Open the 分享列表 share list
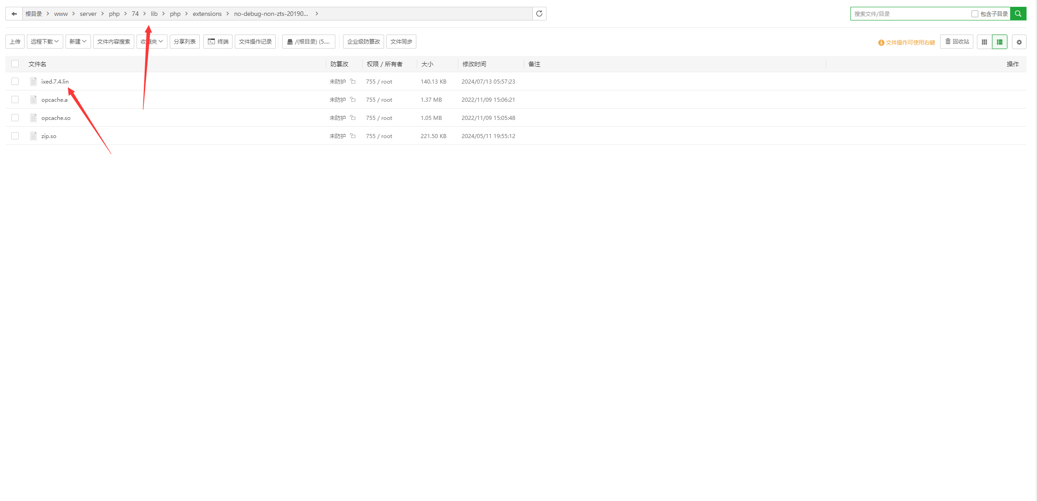 click(184, 42)
